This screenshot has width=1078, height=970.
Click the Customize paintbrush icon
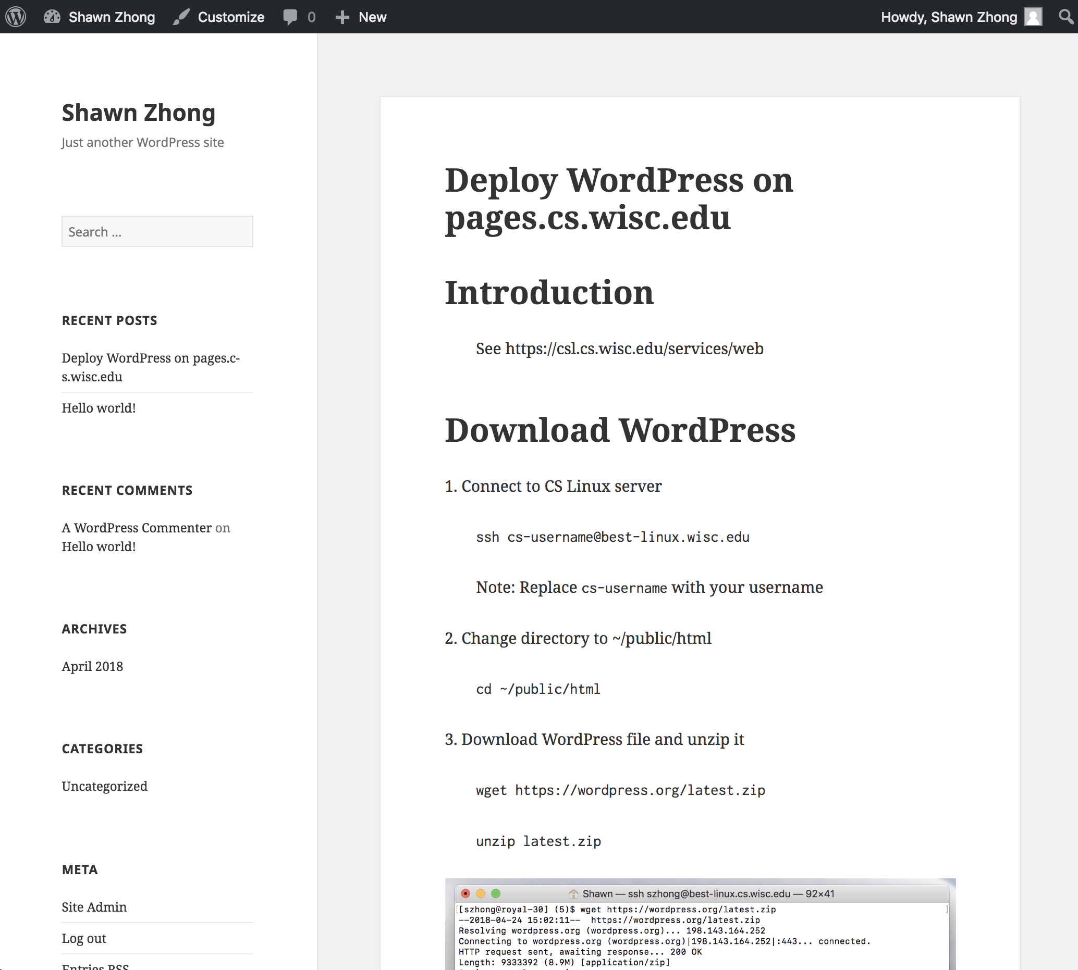pos(181,17)
